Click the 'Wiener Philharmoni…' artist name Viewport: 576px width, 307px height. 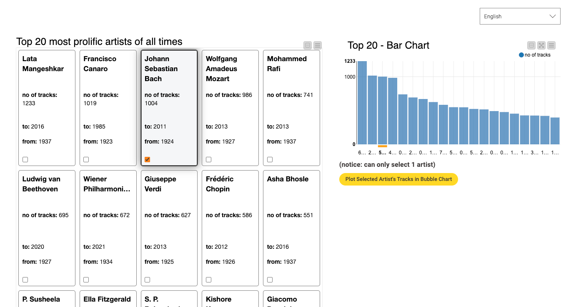[107, 184]
